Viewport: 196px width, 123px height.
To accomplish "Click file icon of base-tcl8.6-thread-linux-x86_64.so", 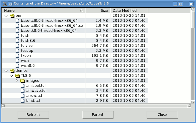I will 17,26.
